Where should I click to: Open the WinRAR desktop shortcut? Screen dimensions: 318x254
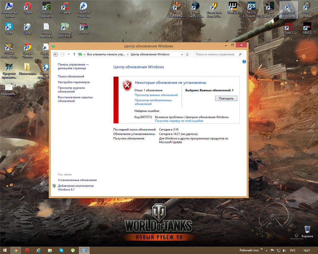point(84,29)
